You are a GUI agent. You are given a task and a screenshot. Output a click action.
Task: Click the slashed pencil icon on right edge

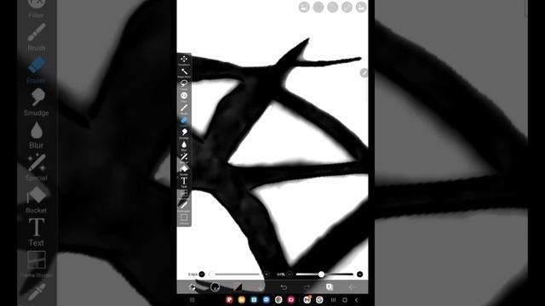point(364,73)
